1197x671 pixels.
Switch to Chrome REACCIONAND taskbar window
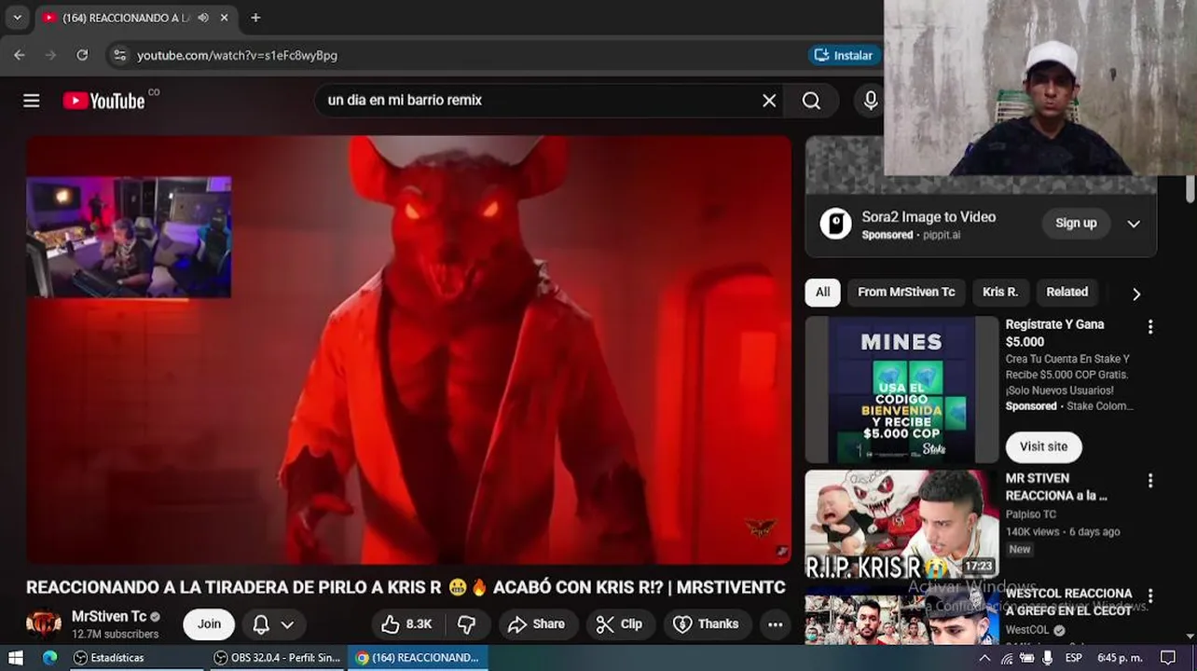[x=419, y=658]
